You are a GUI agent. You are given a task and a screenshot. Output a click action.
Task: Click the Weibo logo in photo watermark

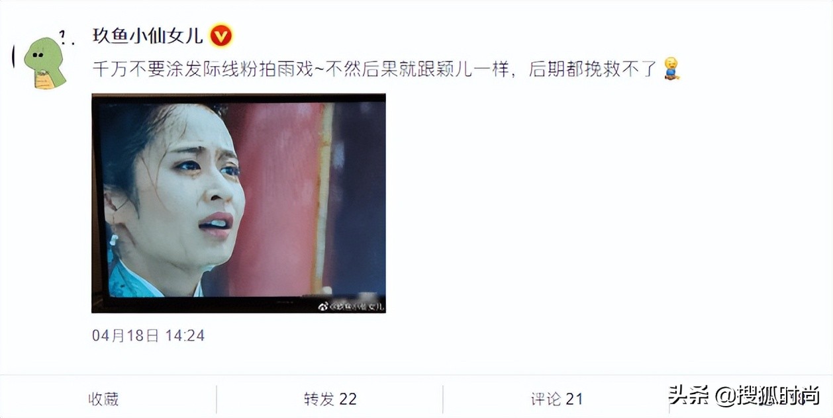point(324,306)
